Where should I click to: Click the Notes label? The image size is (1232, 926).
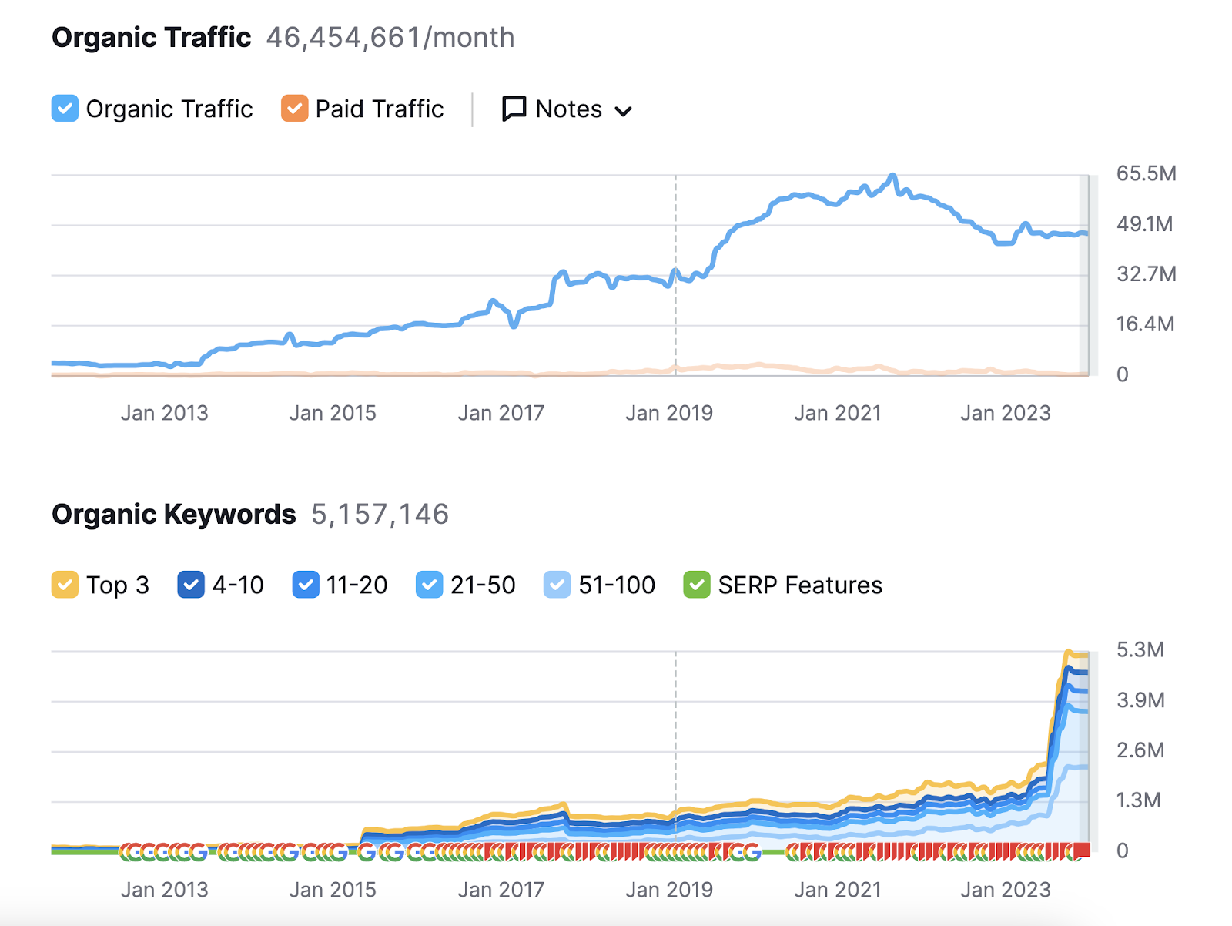pos(569,109)
